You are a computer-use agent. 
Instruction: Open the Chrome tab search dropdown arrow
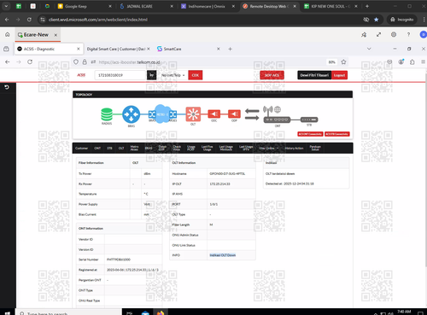6,6
